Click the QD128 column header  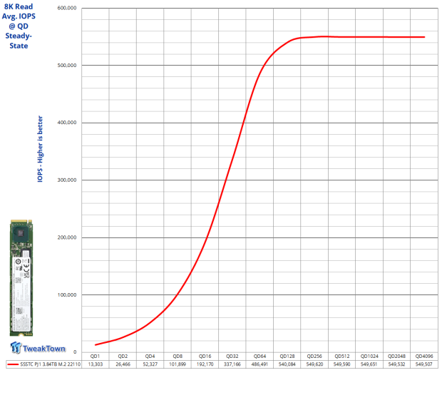(287, 357)
